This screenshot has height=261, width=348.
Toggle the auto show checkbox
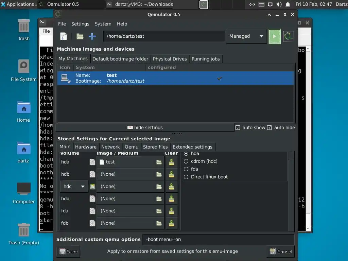coord(238,128)
